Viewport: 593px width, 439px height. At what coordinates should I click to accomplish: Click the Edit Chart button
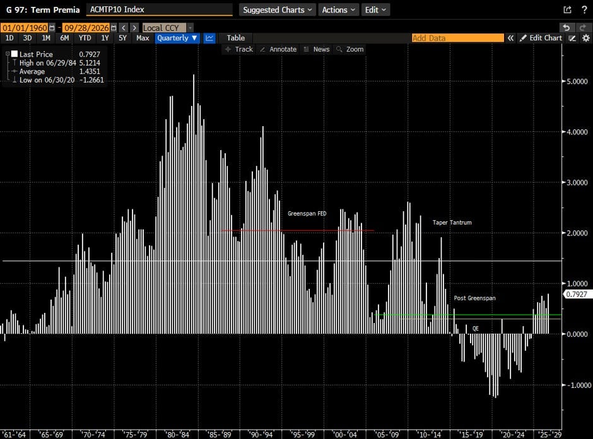[541, 38]
